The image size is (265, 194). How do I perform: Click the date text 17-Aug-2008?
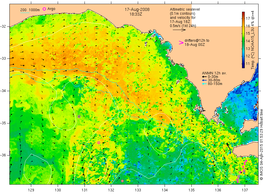coord(137,9)
